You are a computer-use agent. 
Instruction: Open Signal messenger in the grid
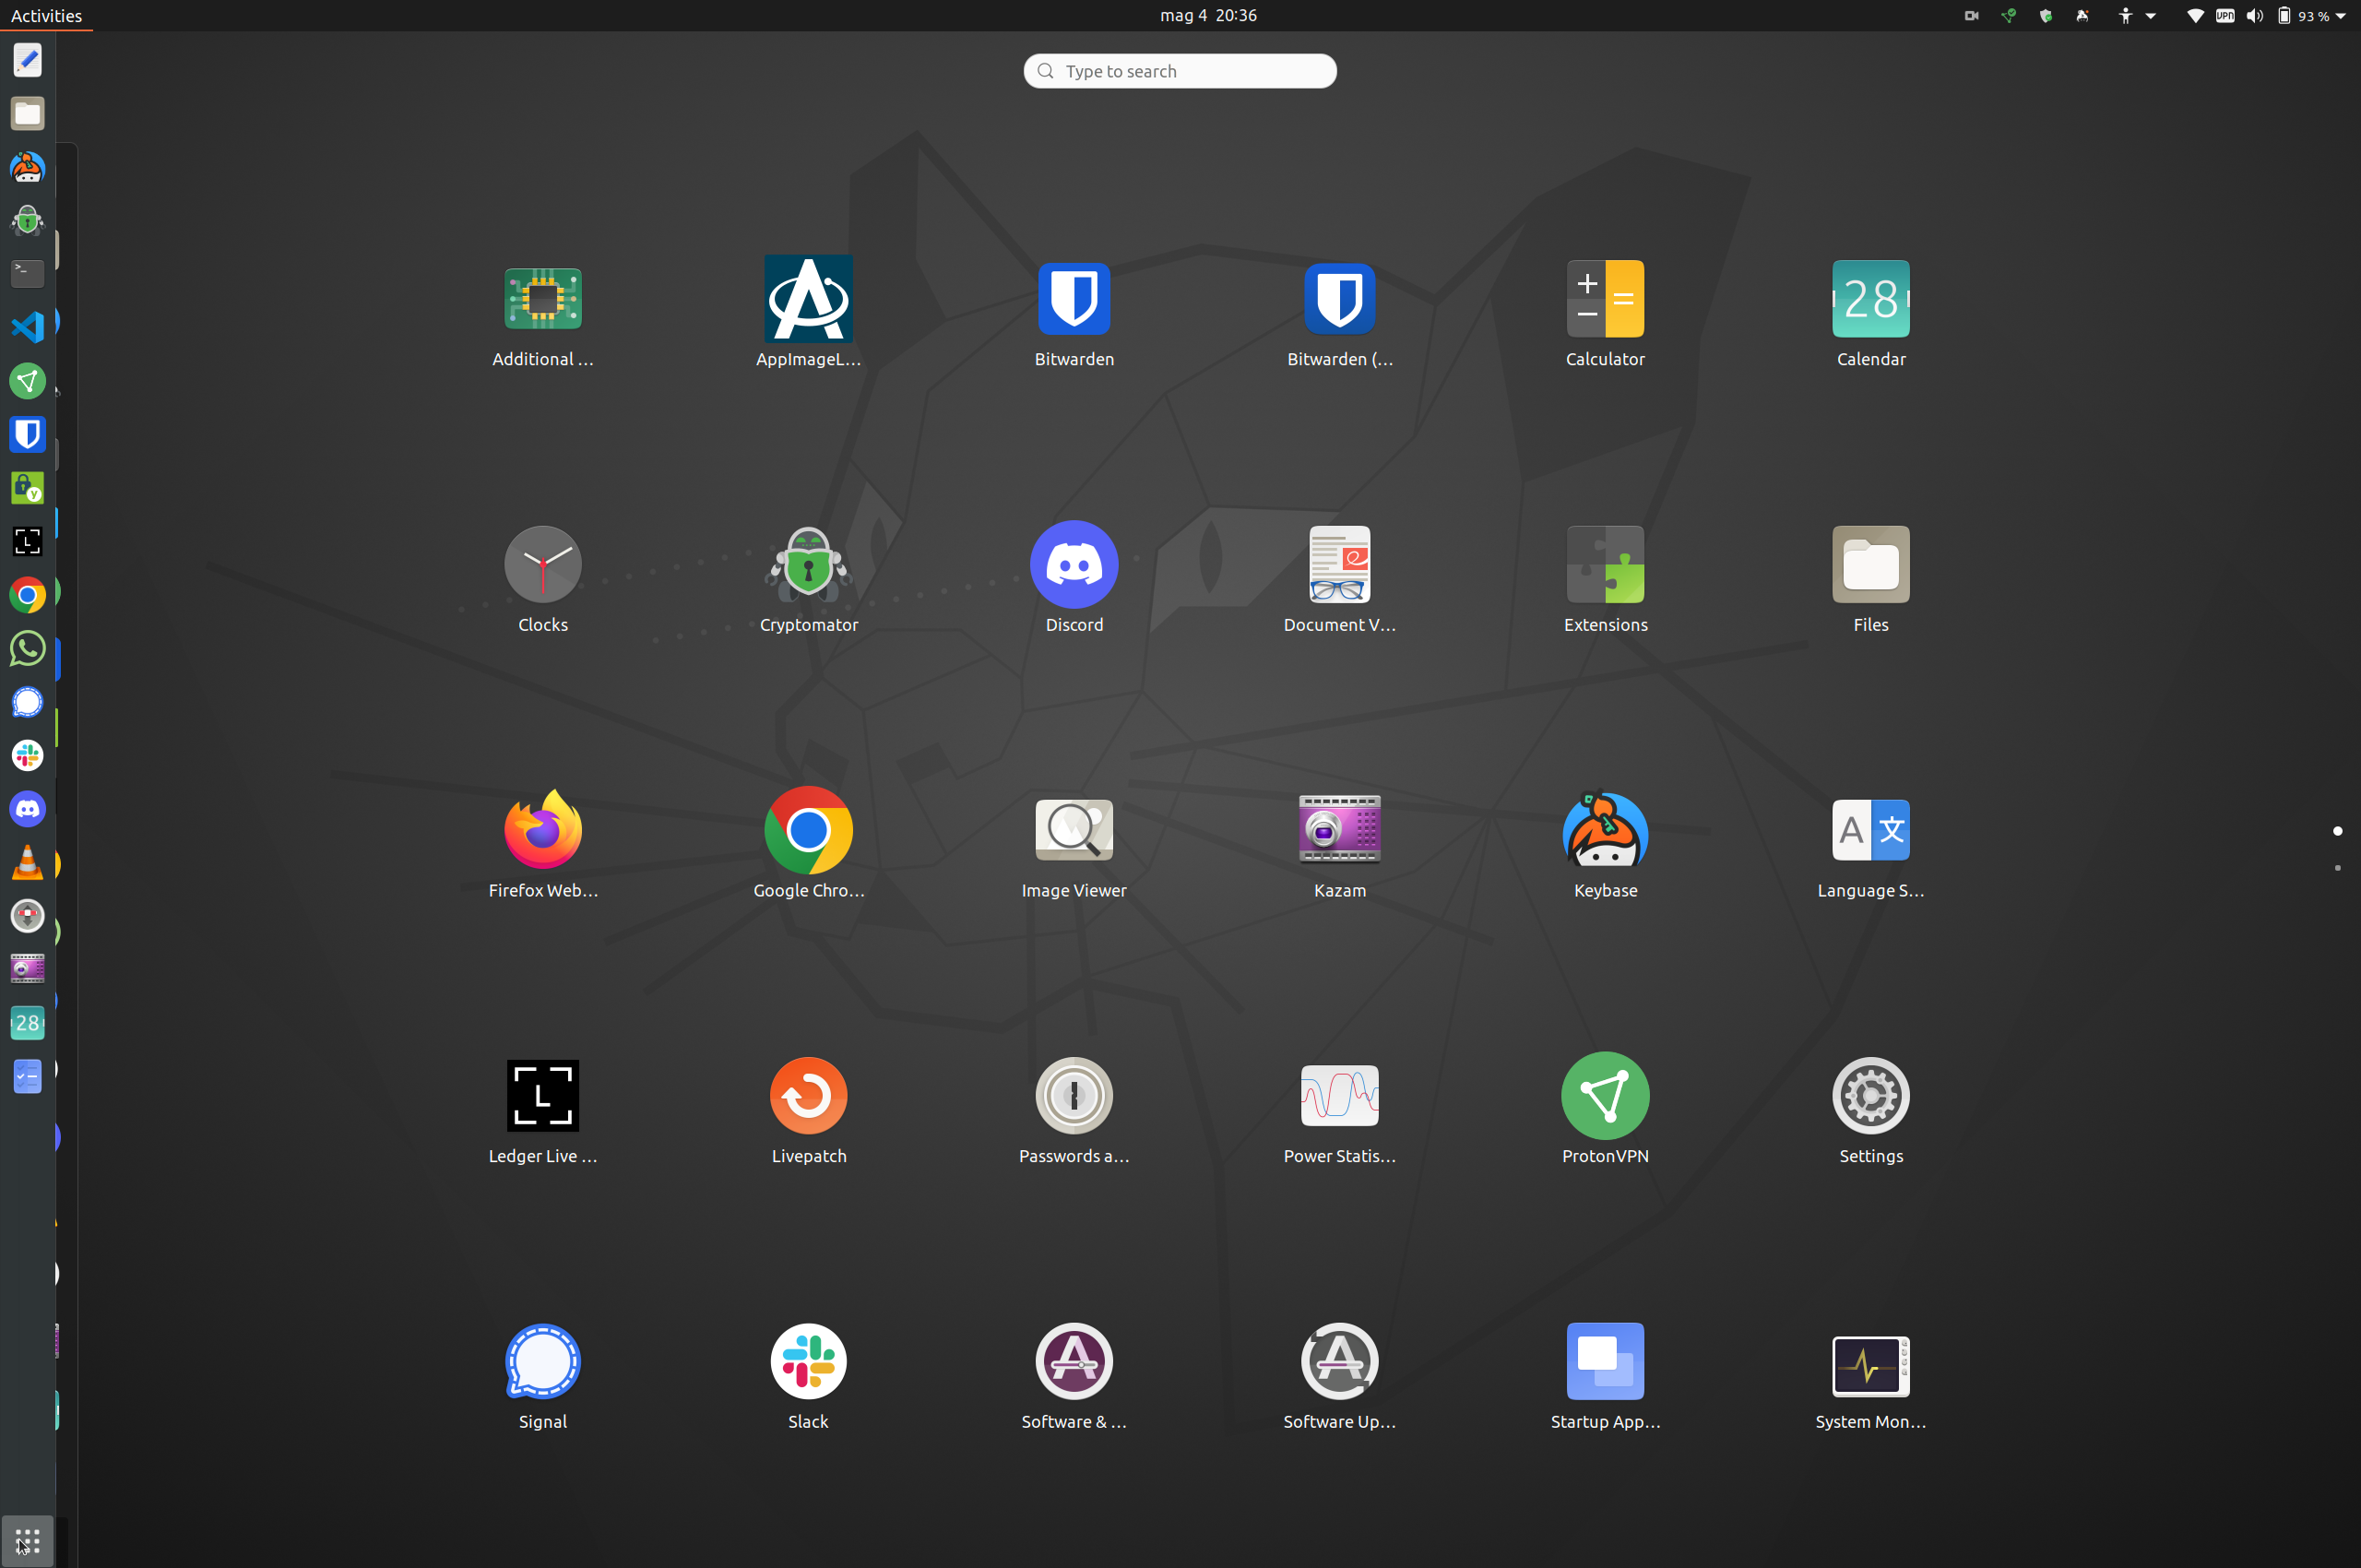[x=543, y=1362]
